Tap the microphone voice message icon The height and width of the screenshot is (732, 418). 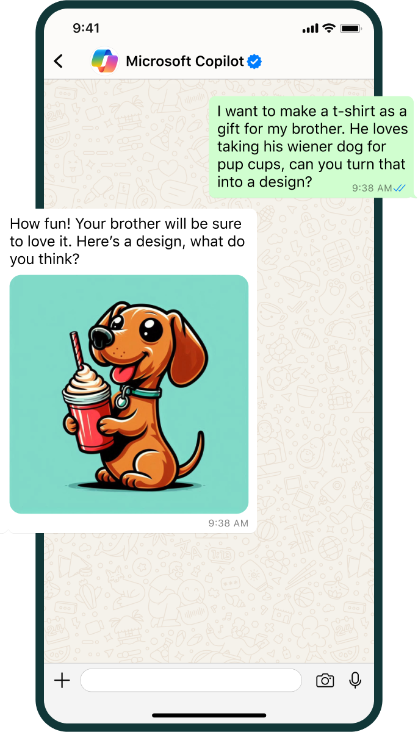[355, 681]
